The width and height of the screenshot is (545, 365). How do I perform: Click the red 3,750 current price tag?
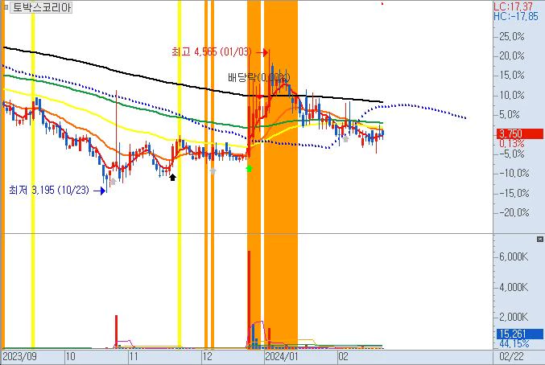click(520, 133)
